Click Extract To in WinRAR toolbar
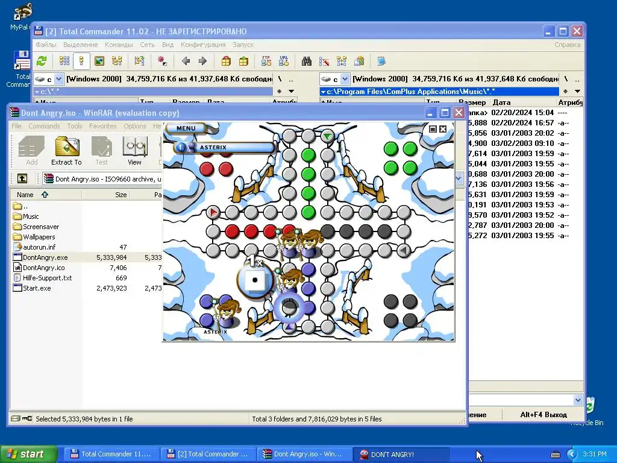The width and height of the screenshot is (617, 463). point(66,150)
